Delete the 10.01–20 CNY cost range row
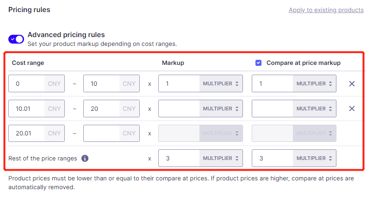Viewport: 373px width, 198px height. pos(352,109)
